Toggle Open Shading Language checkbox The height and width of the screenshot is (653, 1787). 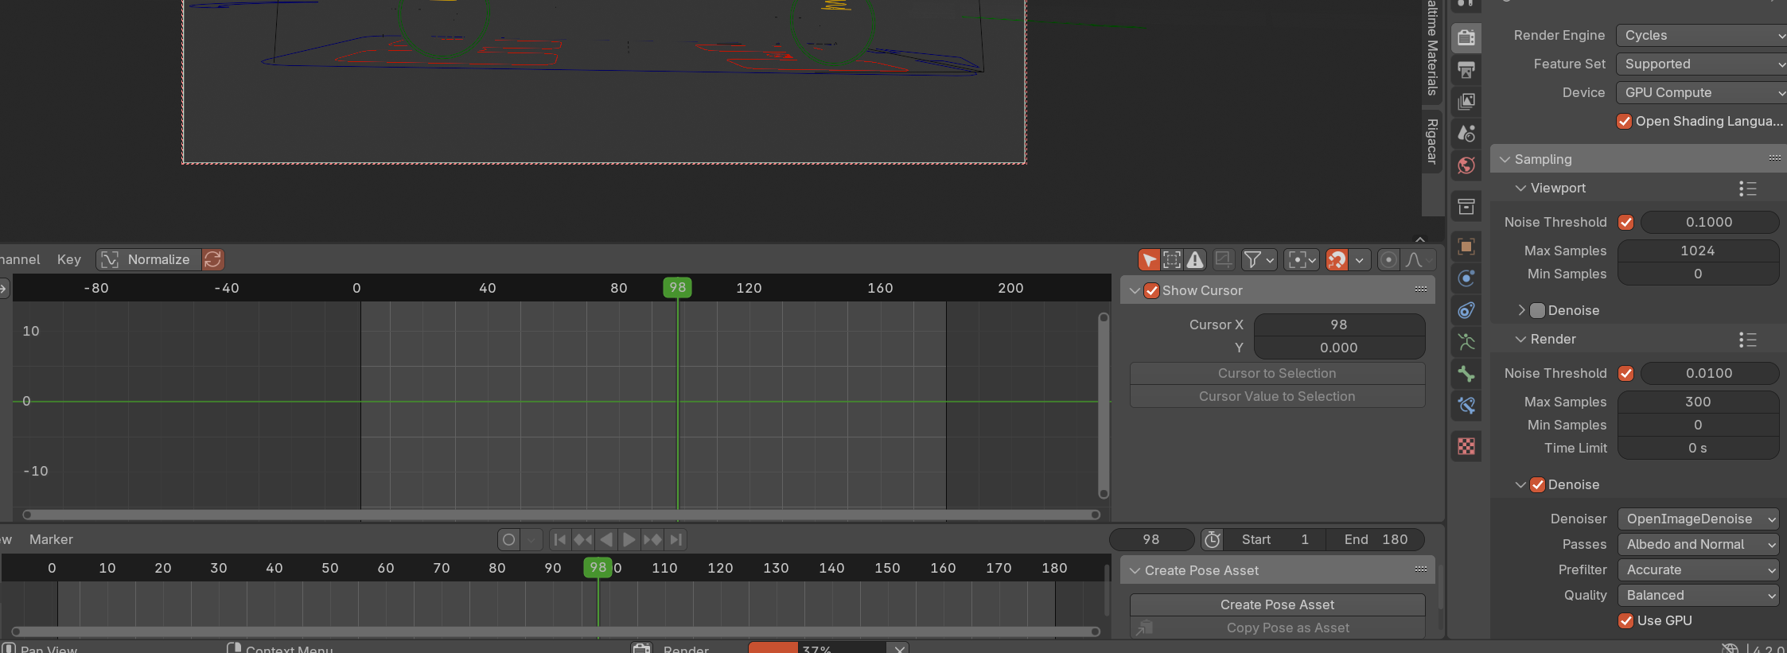click(x=1625, y=122)
